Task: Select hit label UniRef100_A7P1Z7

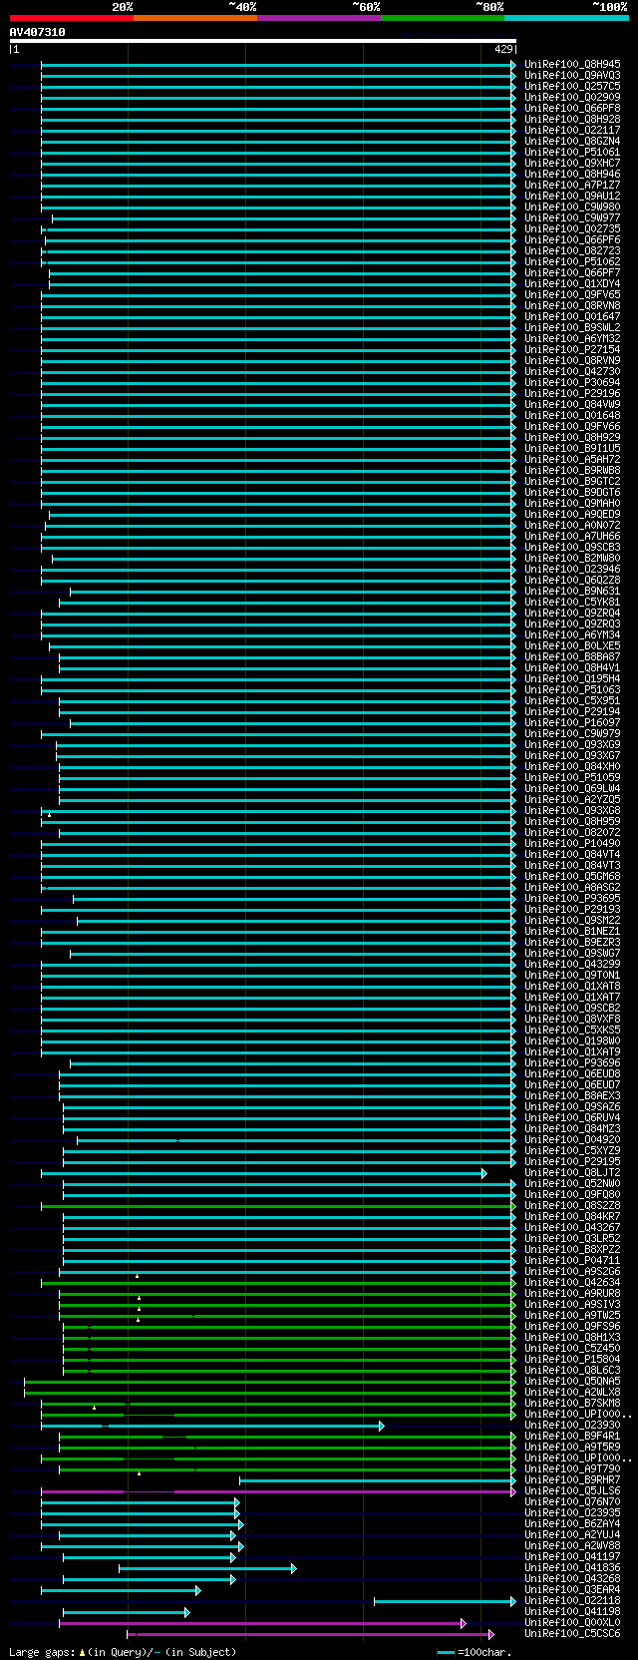Action: point(572,185)
